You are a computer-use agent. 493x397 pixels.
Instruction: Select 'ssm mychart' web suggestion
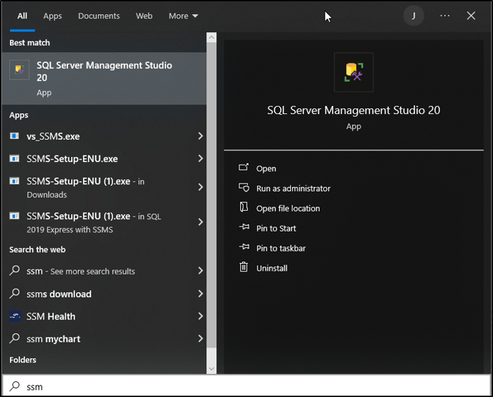coord(104,339)
